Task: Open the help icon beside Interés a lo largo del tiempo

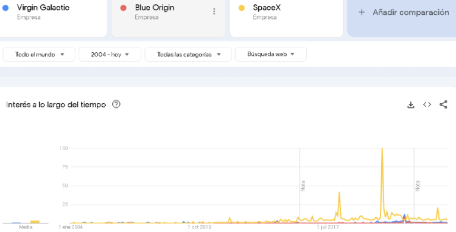Action: pos(116,104)
